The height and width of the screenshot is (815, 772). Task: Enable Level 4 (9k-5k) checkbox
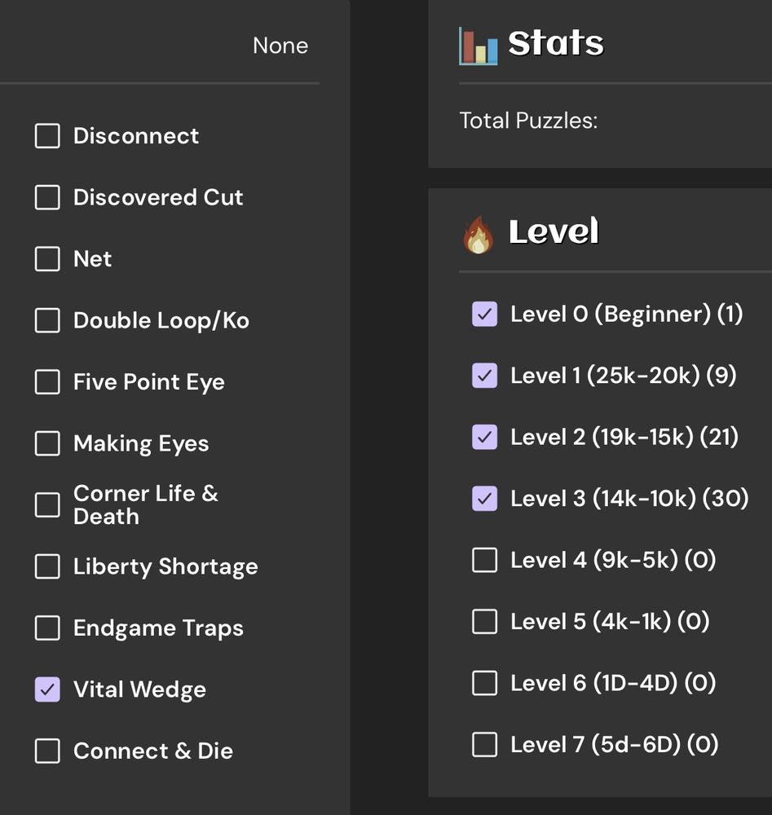coord(485,560)
